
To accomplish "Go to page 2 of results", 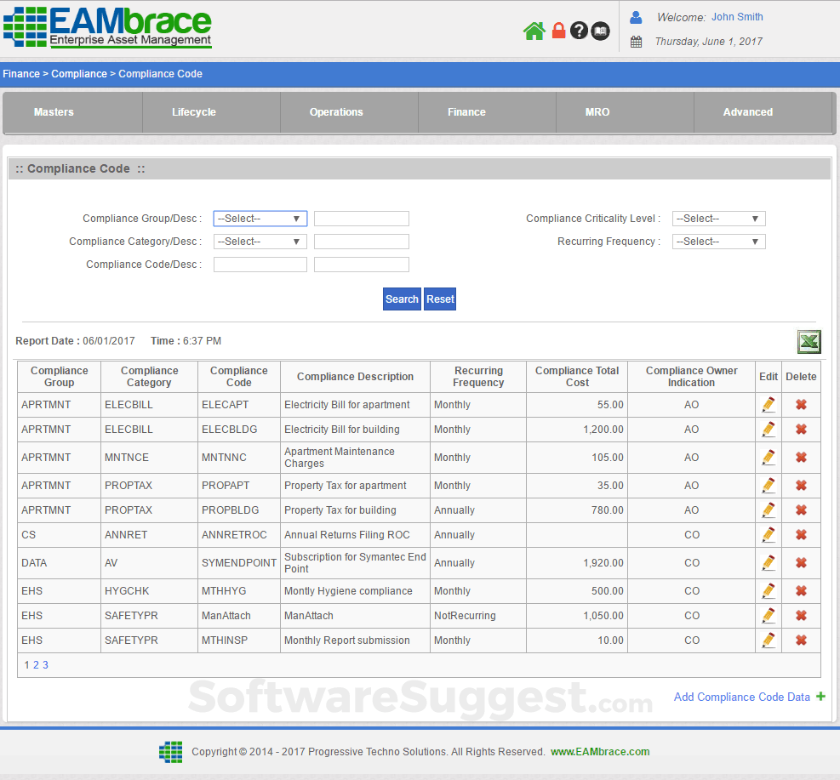I will click(x=36, y=664).
